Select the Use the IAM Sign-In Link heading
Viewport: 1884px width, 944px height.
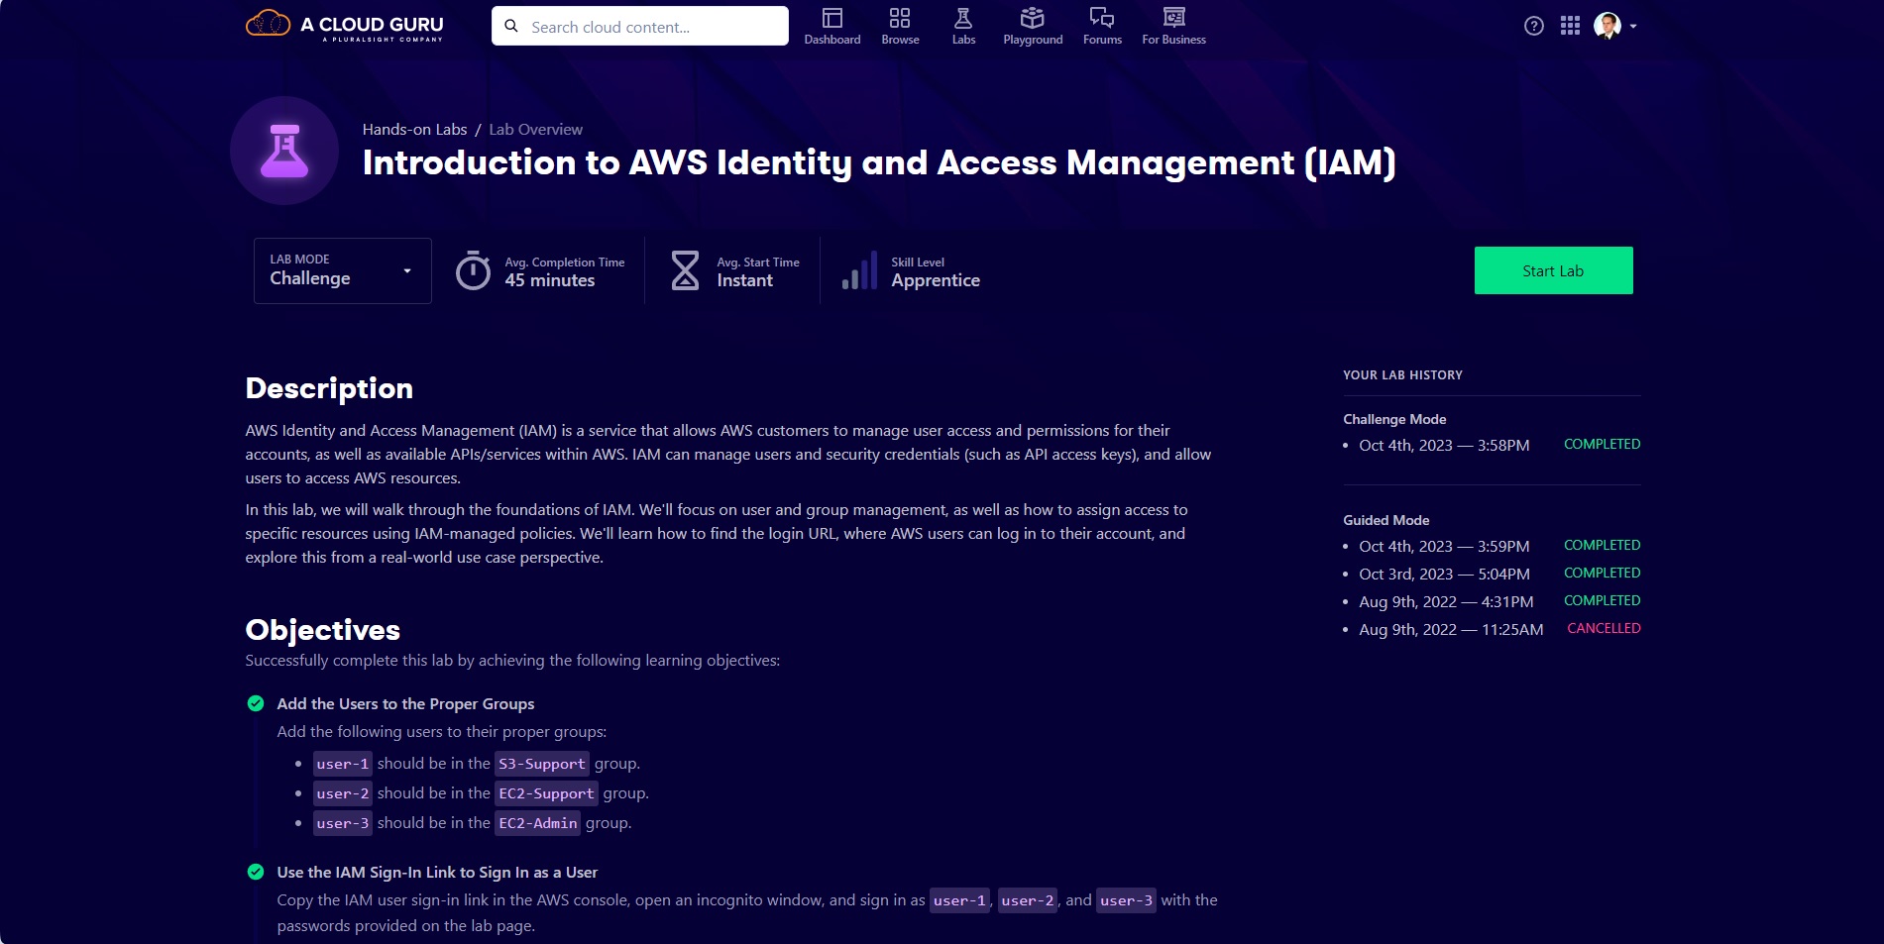click(x=437, y=873)
